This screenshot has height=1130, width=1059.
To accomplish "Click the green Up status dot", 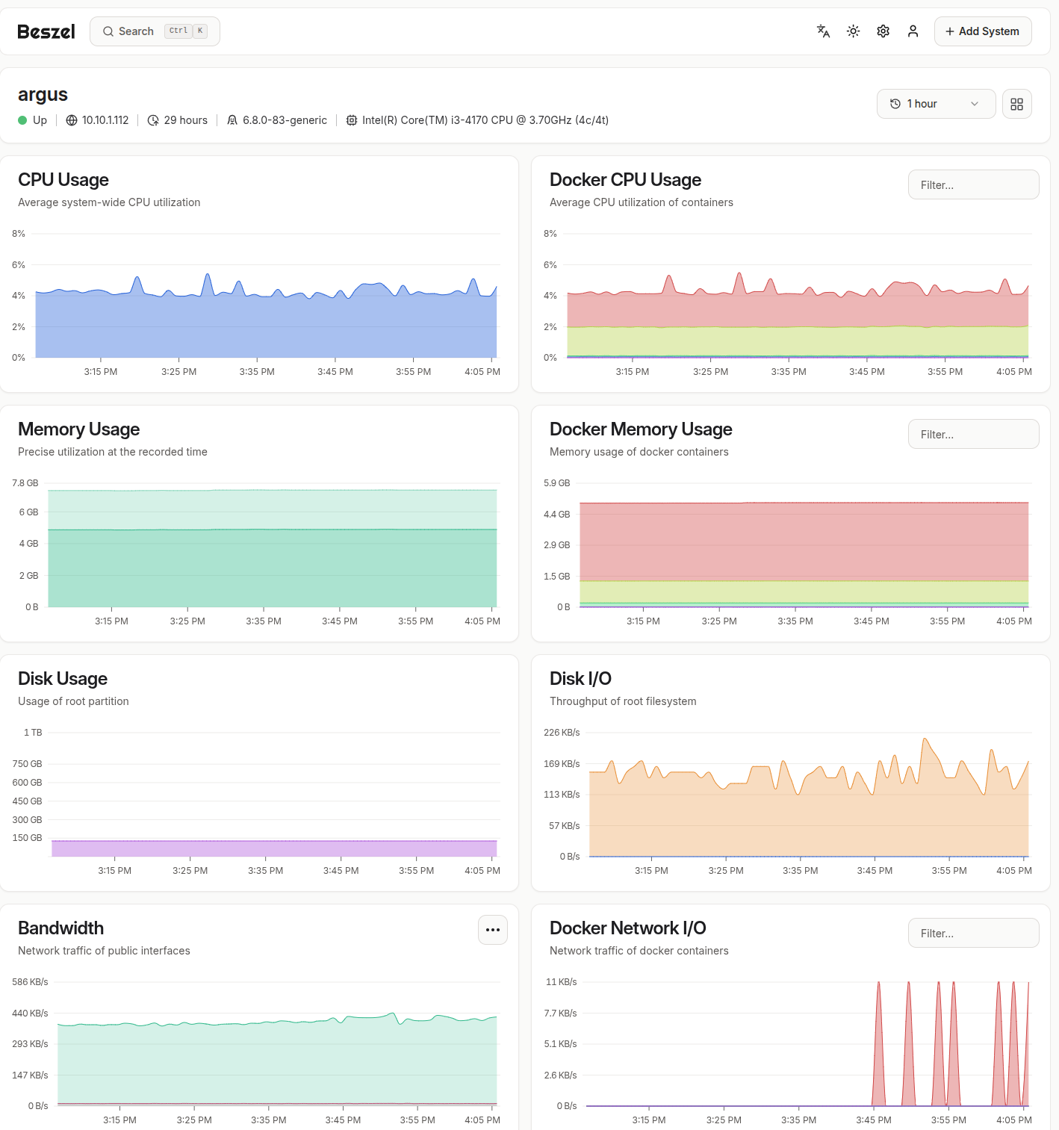I will click(x=22, y=120).
